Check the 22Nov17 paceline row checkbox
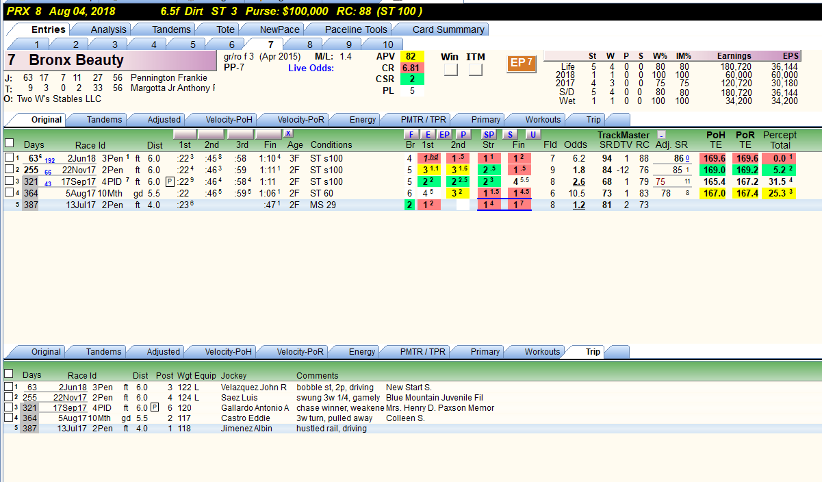The image size is (822, 482). click(x=9, y=170)
